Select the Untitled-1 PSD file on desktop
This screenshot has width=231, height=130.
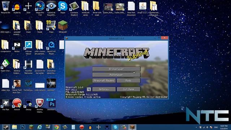coord(51,104)
